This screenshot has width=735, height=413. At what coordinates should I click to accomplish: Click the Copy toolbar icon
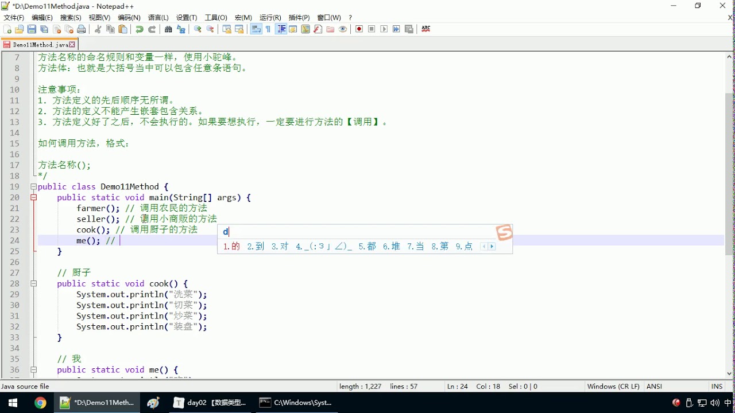coord(110,29)
